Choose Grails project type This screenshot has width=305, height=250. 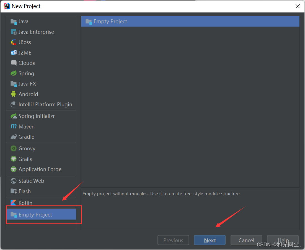41,159
